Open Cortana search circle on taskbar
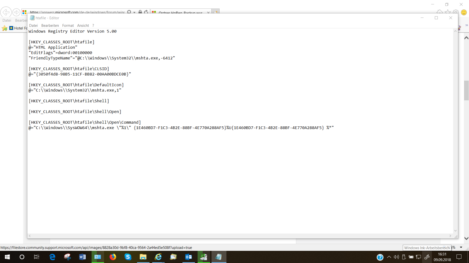This screenshot has height=263, width=469. coord(22,257)
